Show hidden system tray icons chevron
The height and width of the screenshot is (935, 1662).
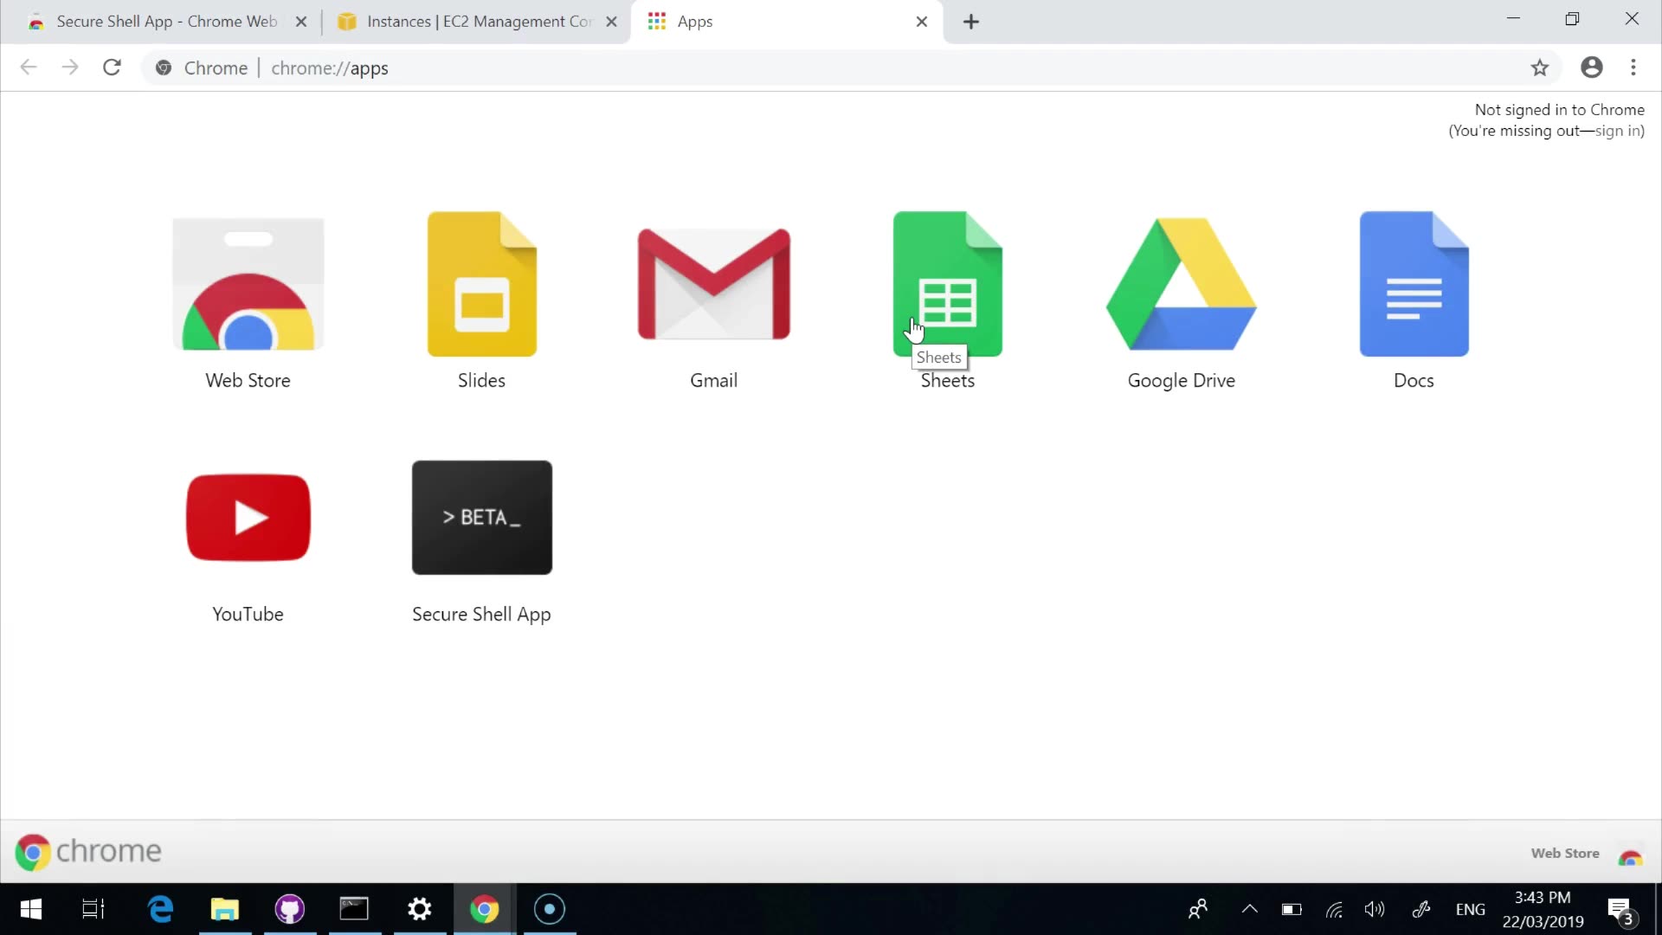[1249, 909]
